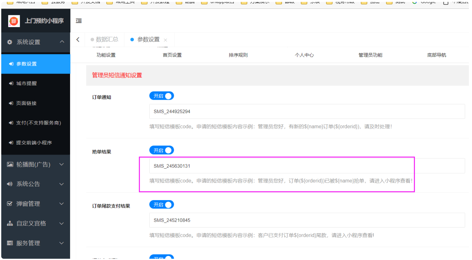Click the arrow icon beside 页面链接
This screenshot has height=260, width=472.
coord(11,103)
